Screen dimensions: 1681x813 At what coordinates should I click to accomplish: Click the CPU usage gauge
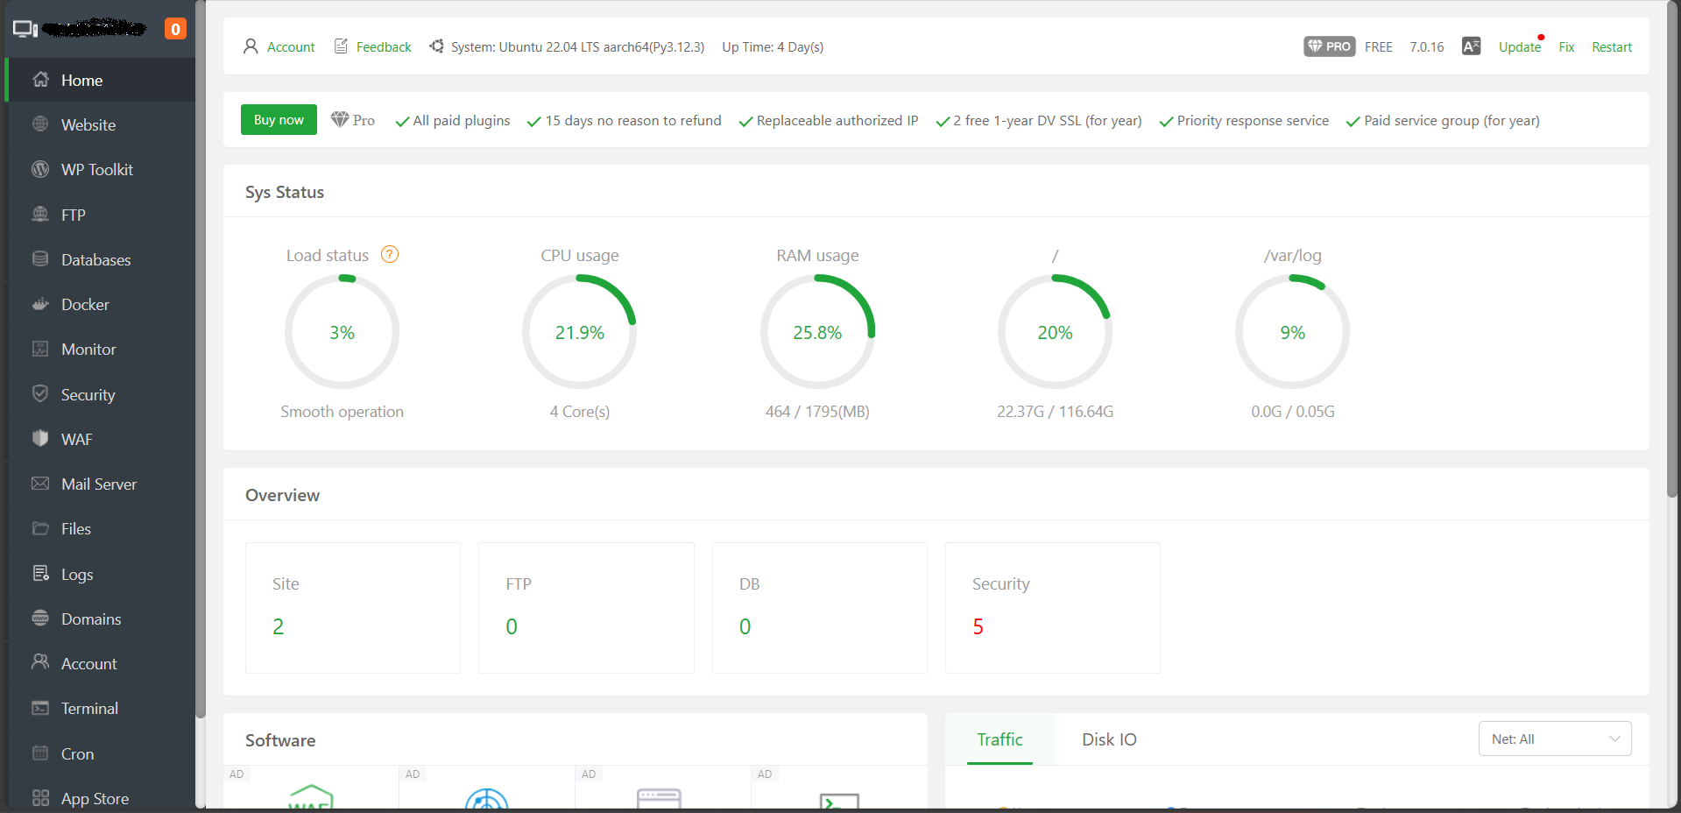click(x=579, y=332)
